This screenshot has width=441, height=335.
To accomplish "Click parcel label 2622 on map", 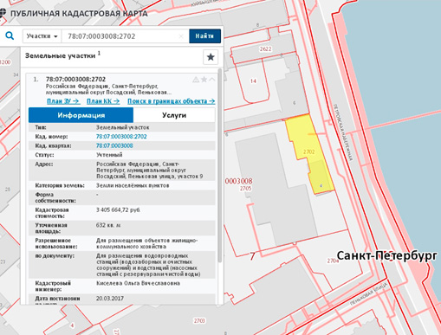I will pyautogui.click(x=265, y=48).
